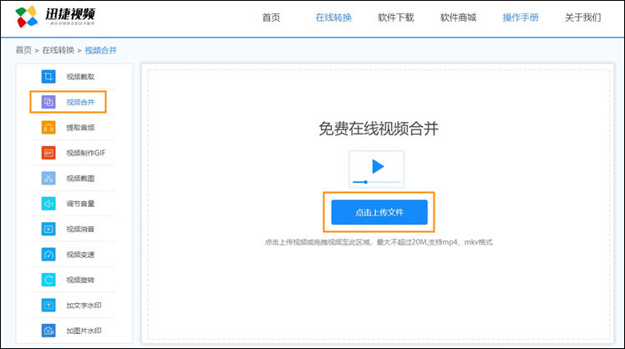Image resolution: width=625 pixels, height=349 pixels.
Task: Open the 加文字水印 sidebar label
Action: tap(84, 306)
